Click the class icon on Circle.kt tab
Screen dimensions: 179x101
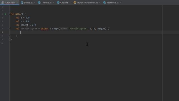coord(58,3)
